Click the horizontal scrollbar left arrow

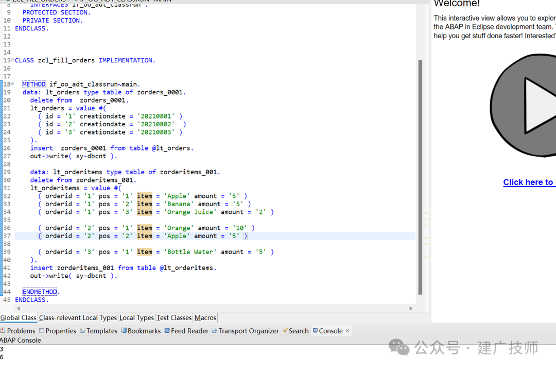pyautogui.click(x=19, y=308)
